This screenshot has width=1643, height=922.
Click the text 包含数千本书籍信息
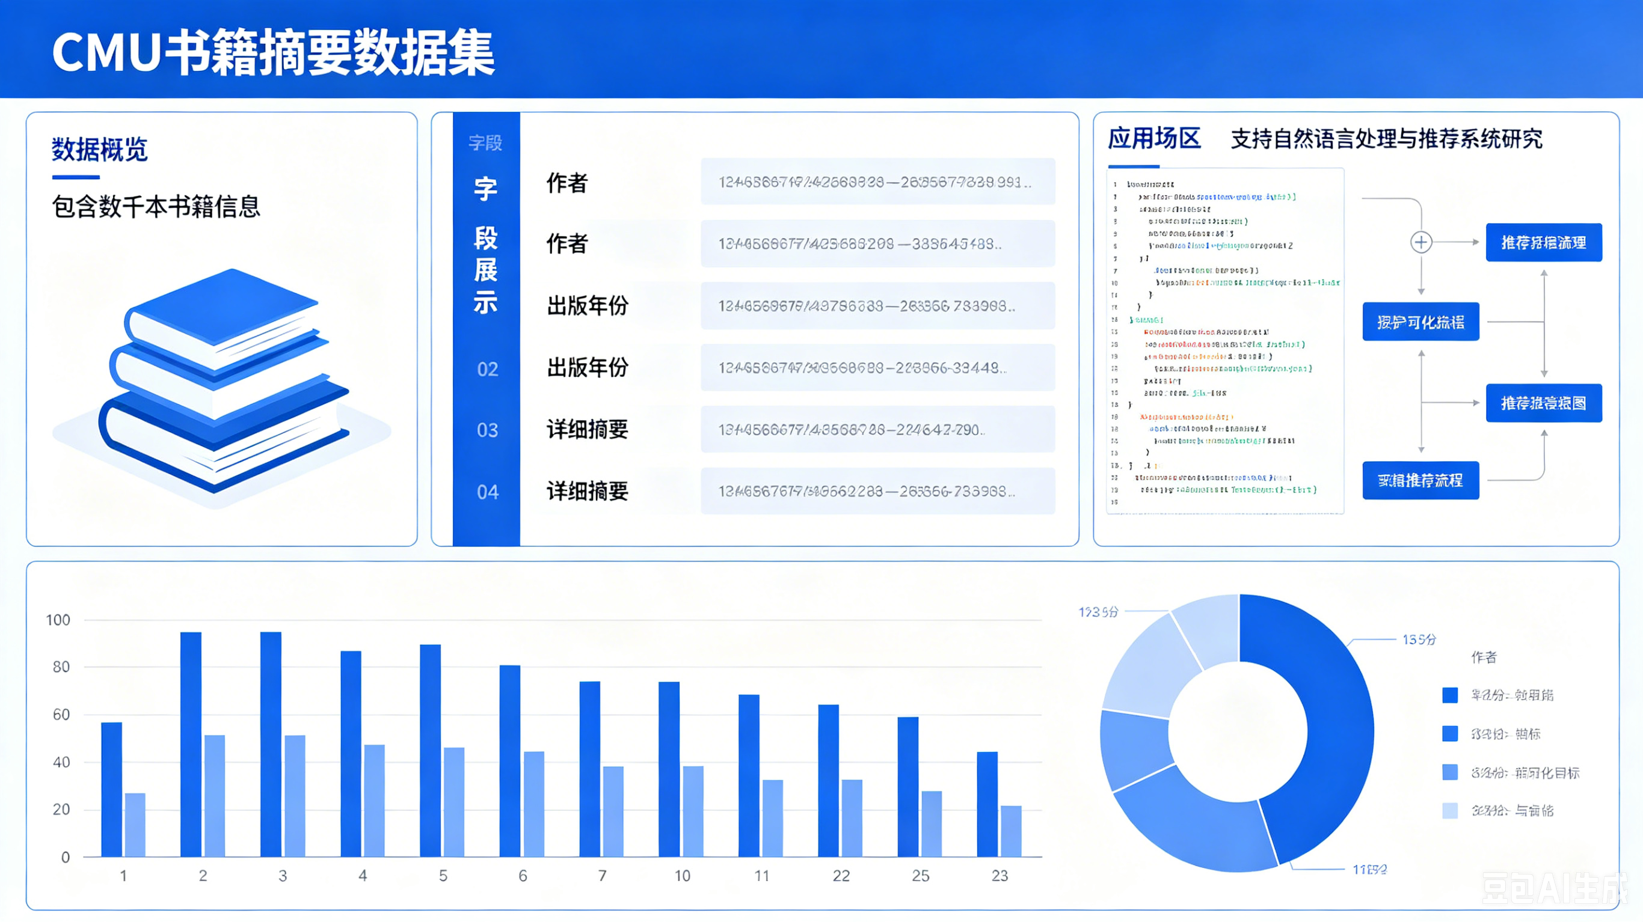point(156,207)
